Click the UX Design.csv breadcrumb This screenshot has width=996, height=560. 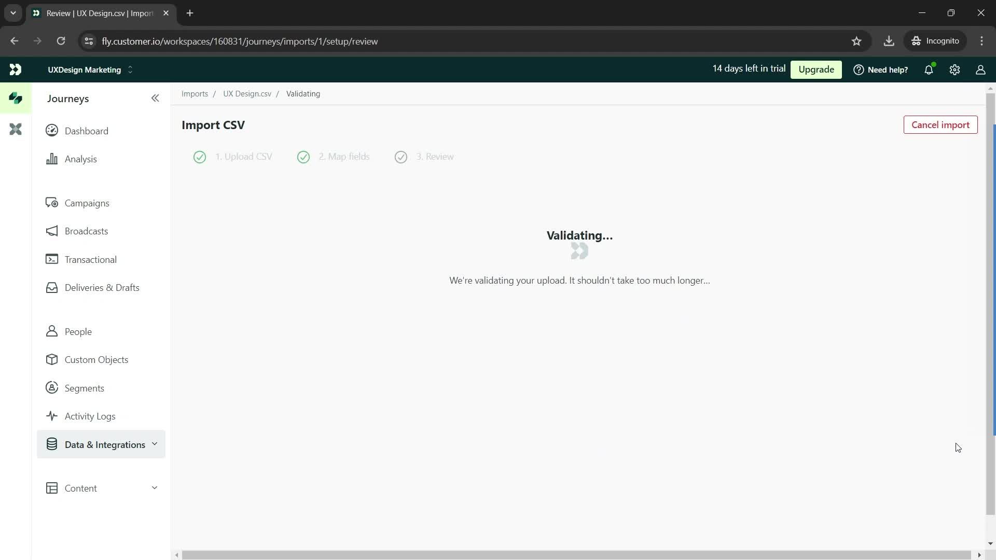247,94
